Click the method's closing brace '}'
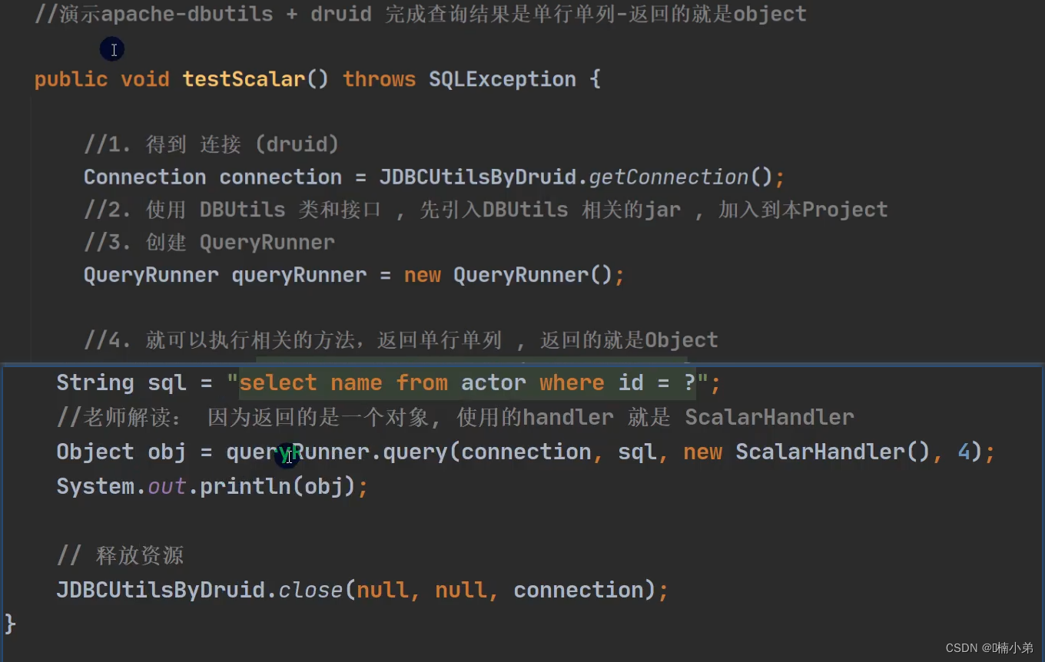Viewport: 1045px width, 662px height. tap(10, 623)
